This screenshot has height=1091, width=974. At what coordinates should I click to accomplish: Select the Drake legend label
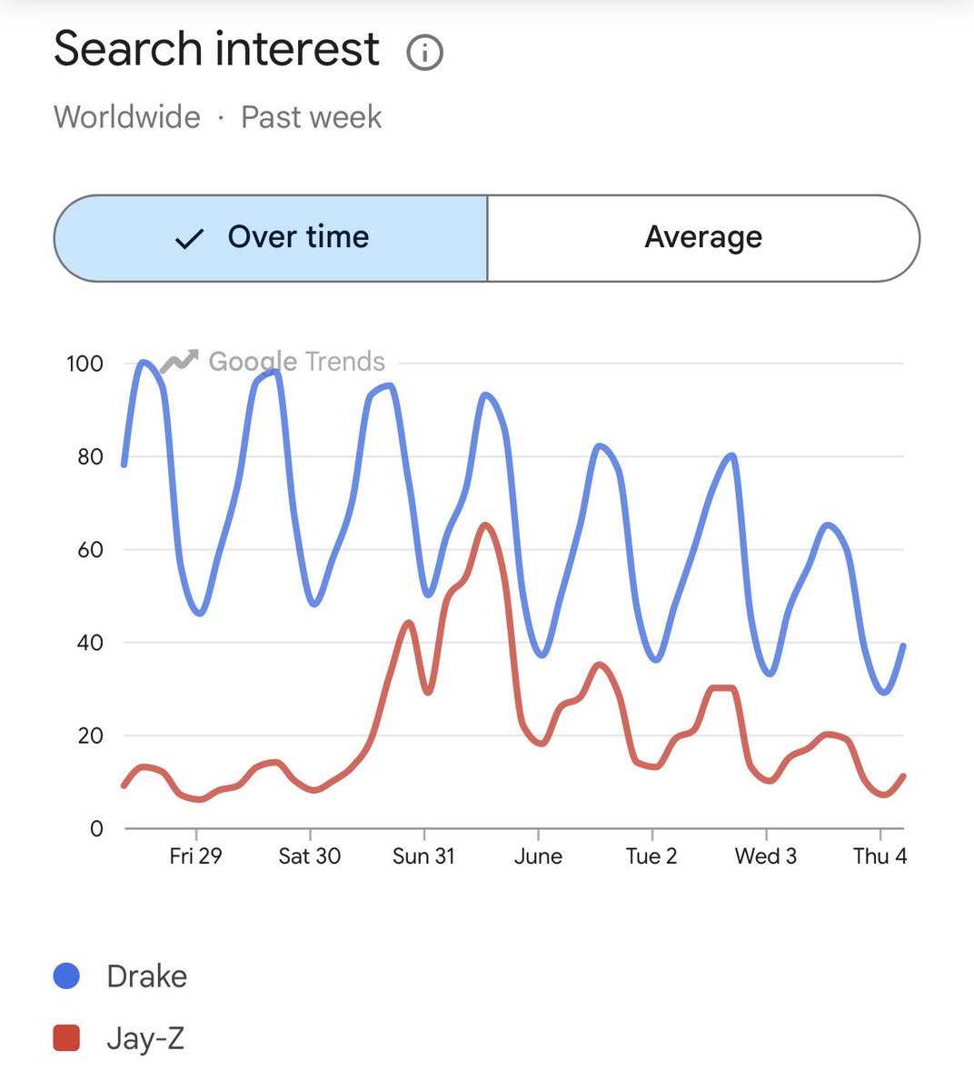click(146, 976)
